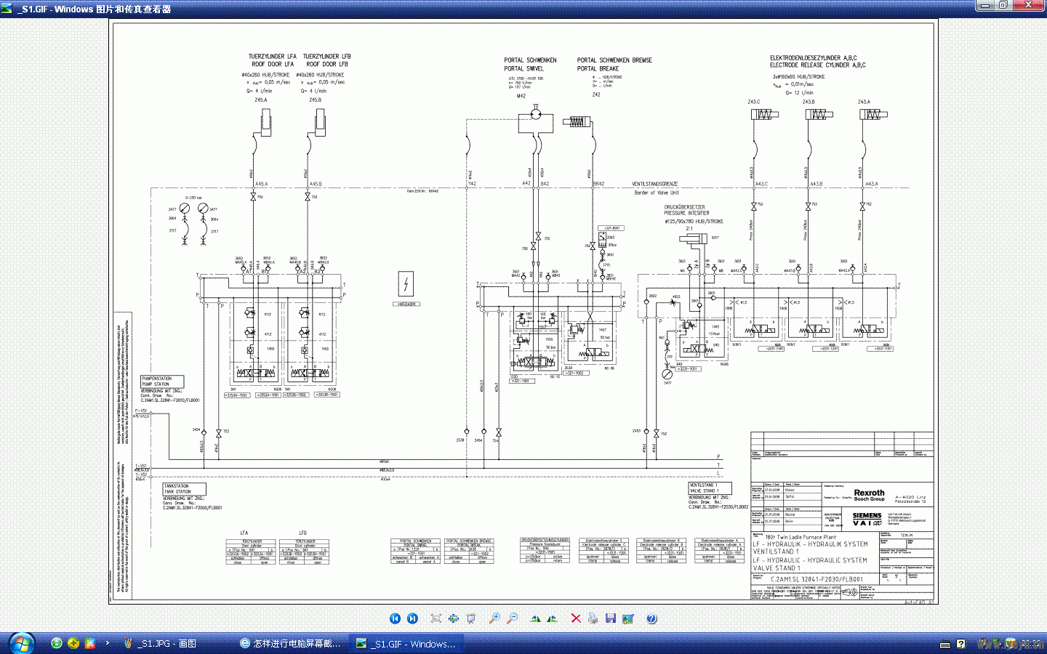Screen dimensions: 1047x654
Task: Select the _S1.GIF viewer taskbar button
Action: (x=406, y=643)
